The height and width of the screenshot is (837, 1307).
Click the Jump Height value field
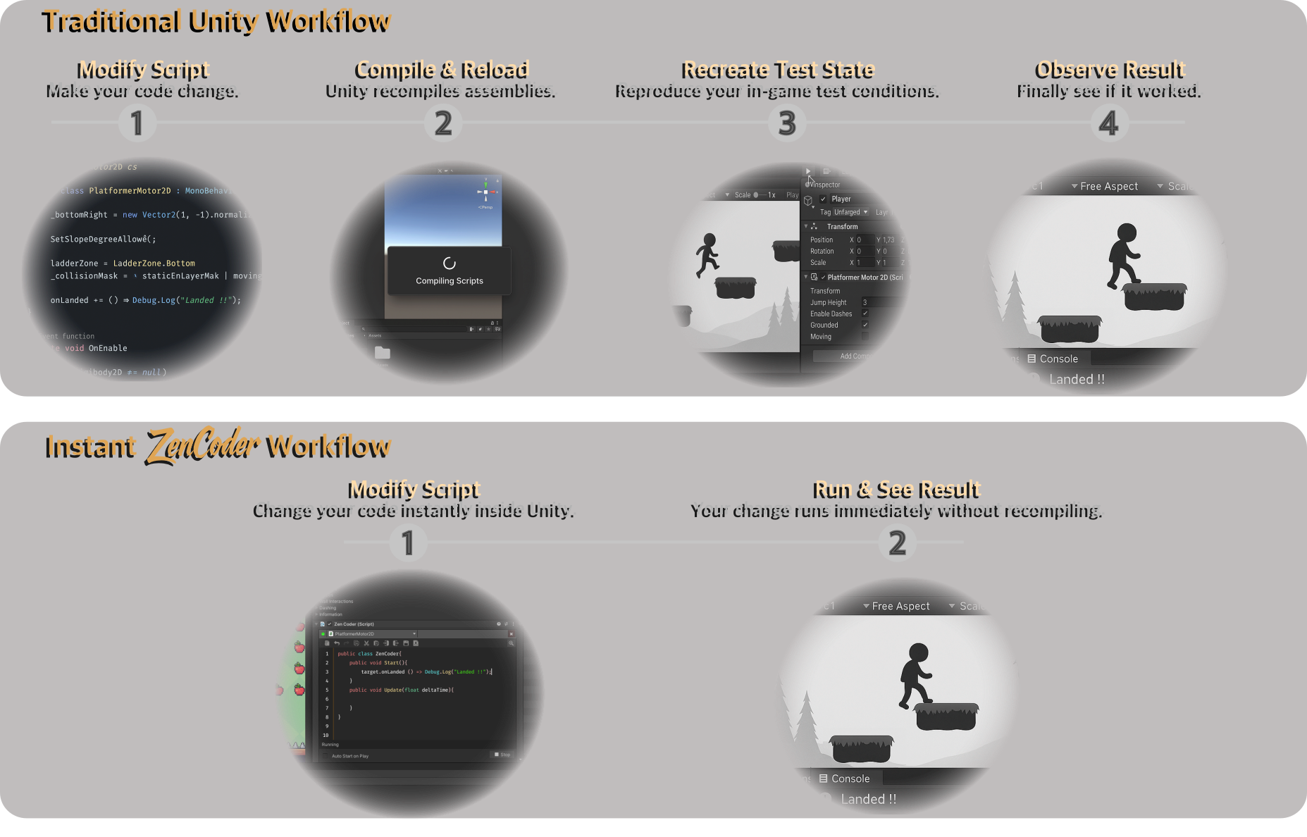point(881,302)
